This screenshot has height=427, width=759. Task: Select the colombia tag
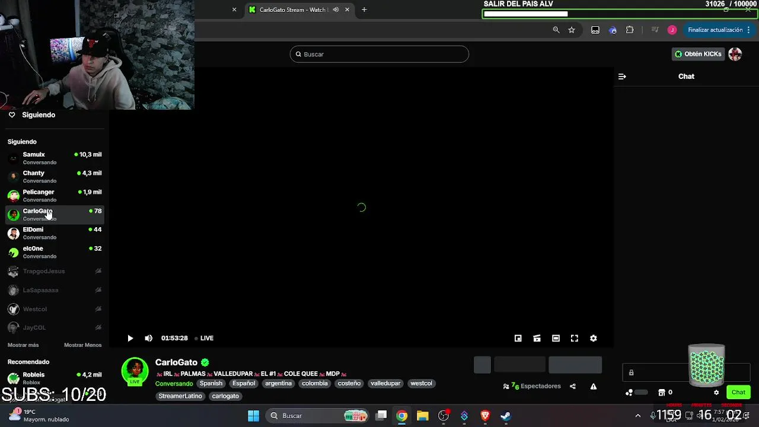click(x=315, y=384)
